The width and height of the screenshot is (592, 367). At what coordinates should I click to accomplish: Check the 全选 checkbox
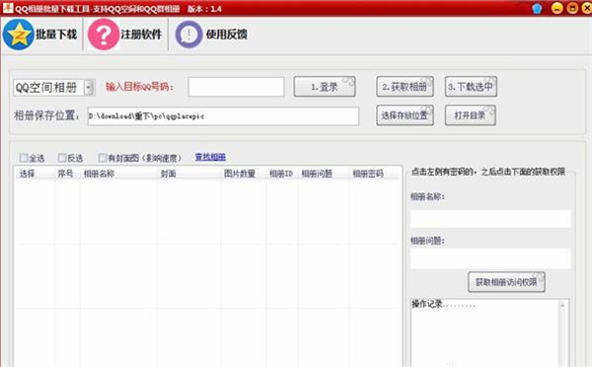click(24, 158)
